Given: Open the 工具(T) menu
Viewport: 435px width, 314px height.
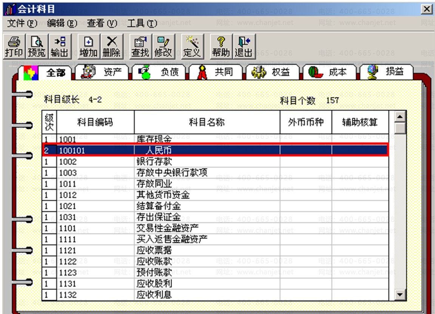Looking at the screenshot, I should [x=142, y=23].
